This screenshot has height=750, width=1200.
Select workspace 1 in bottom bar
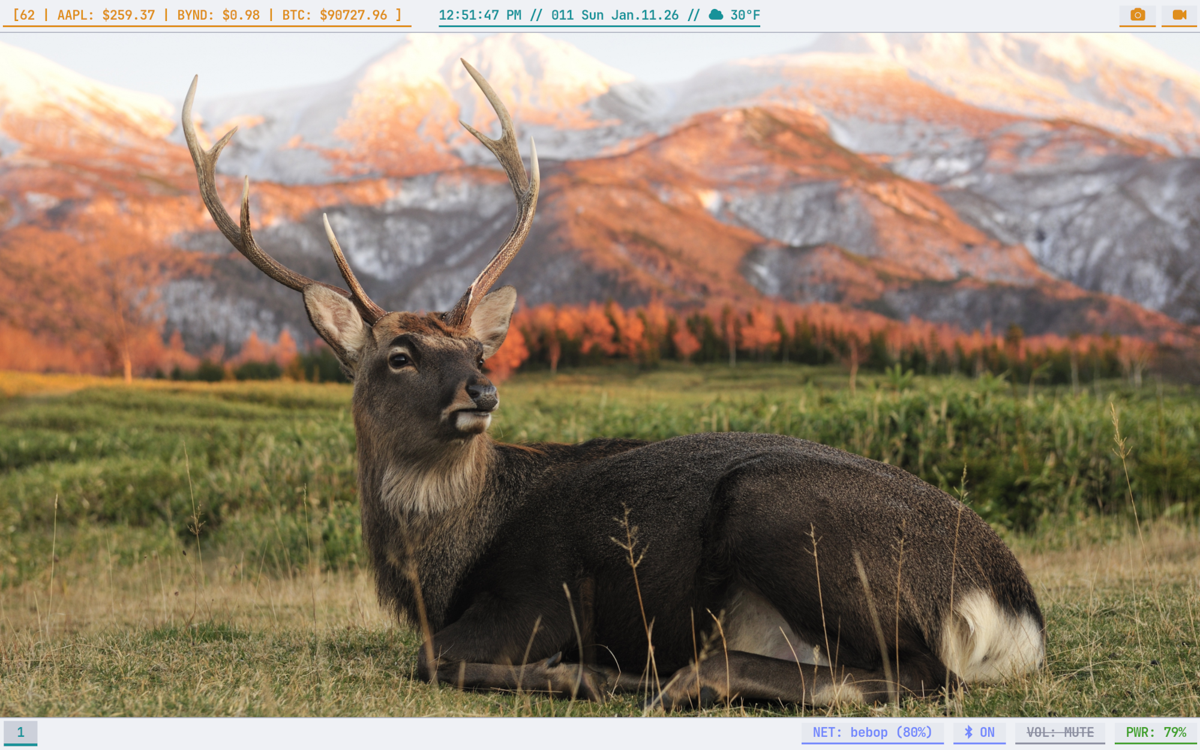click(20, 732)
